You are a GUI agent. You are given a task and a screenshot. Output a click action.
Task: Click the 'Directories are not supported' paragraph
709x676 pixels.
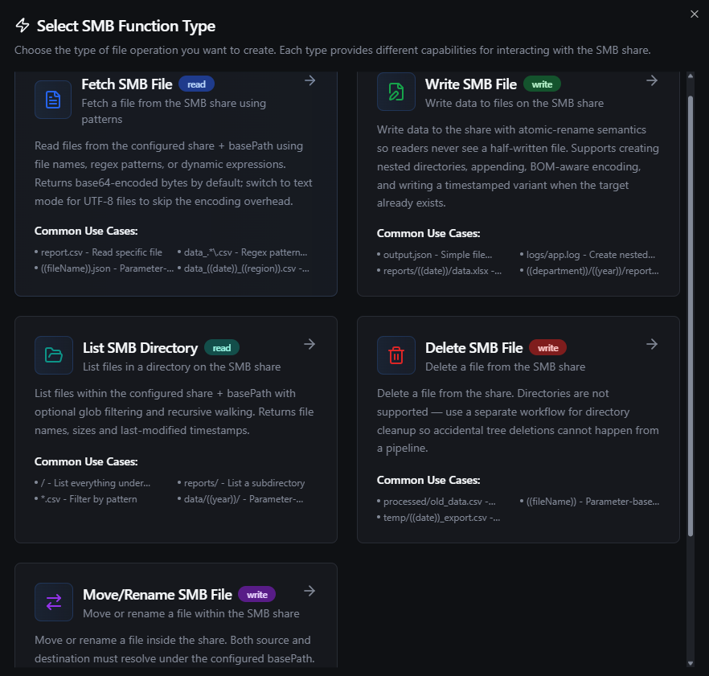click(x=518, y=421)
